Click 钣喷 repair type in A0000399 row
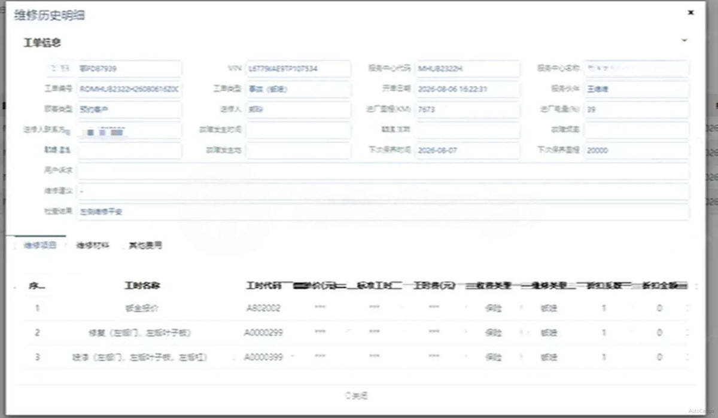Screen dimensions: 718x418 549,357
